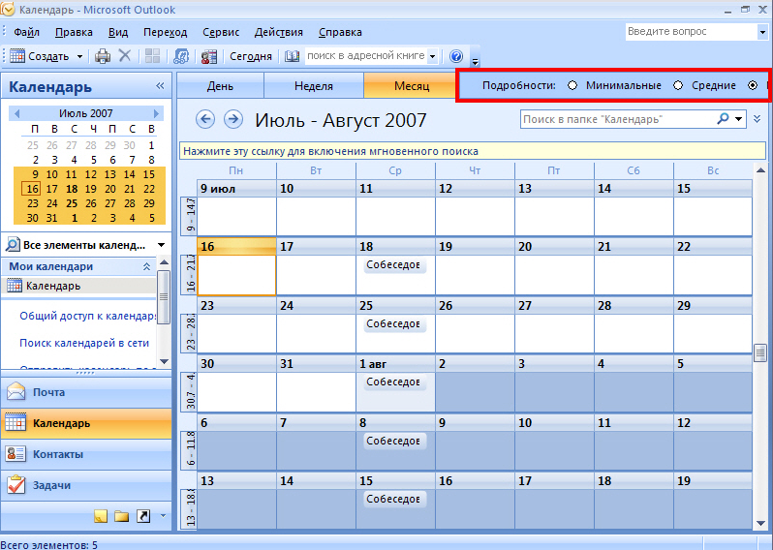Click the Notes yellow note icon

coord(101,516)
